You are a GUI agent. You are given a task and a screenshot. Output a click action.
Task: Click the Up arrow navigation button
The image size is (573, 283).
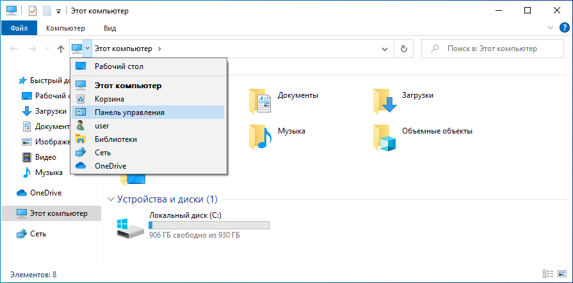click(61, 49)
